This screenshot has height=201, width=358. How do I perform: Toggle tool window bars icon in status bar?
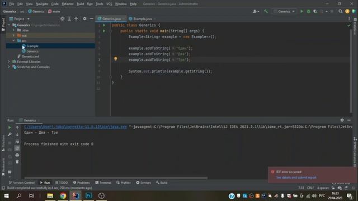3,188
